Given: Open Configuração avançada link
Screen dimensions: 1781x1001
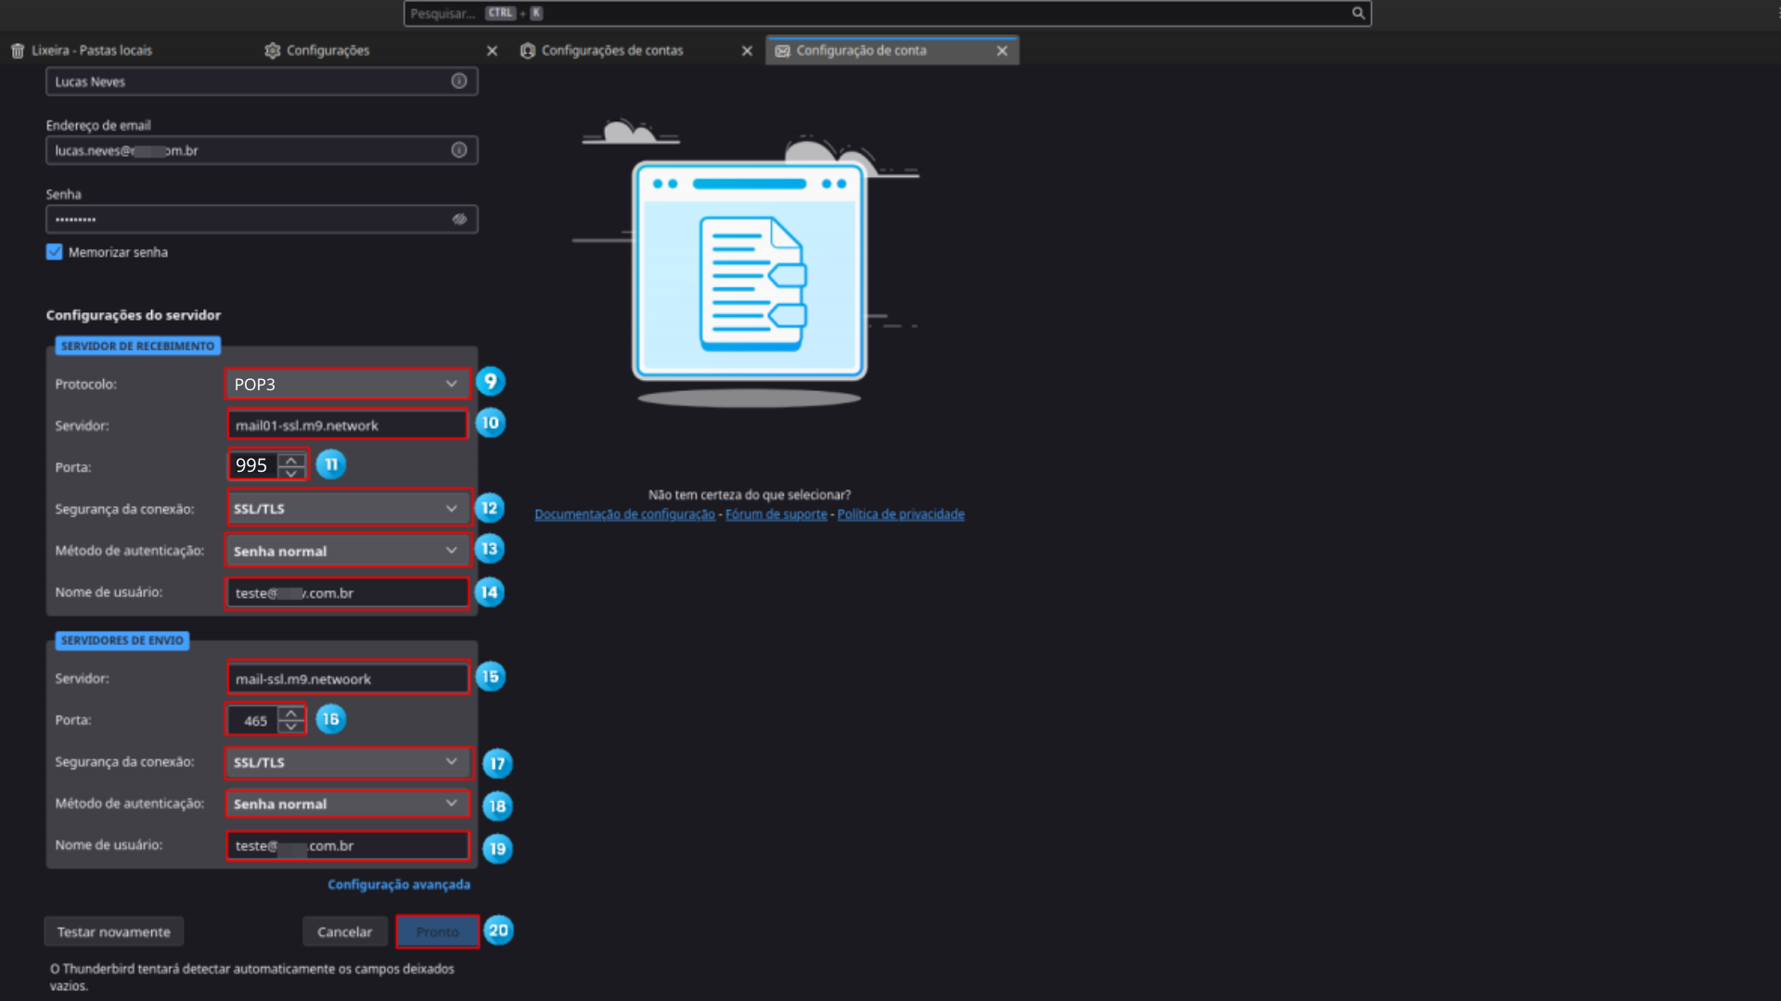Looking at the screenshot, I should [398, 884].
